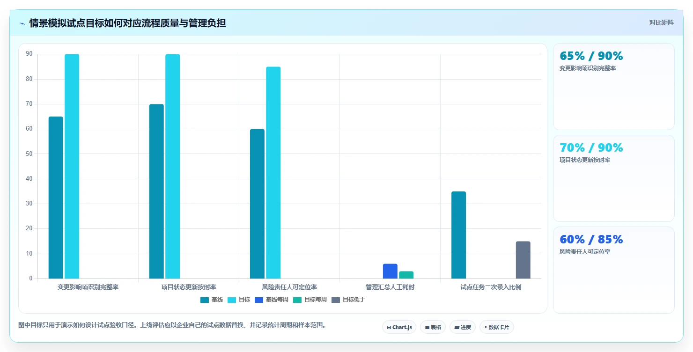This screenshot has height=352, width=693.
Task: Click the 对比矩阵 tag in the header
Action: coord(661,23)
